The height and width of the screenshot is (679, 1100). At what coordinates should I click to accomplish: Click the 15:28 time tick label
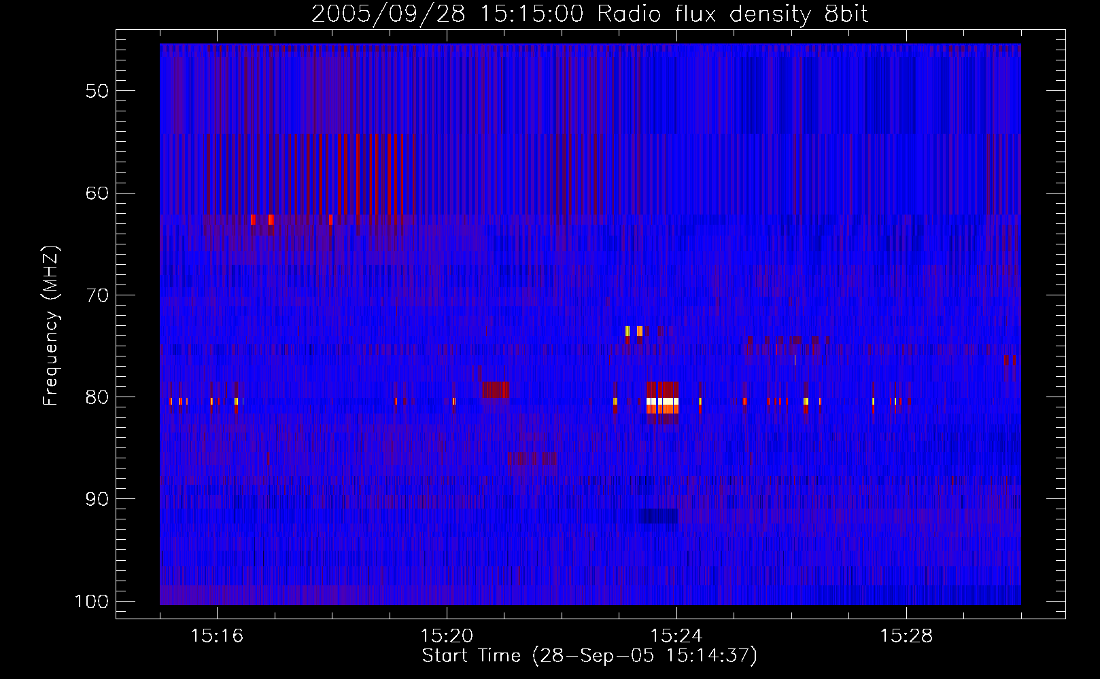point(906,636)
